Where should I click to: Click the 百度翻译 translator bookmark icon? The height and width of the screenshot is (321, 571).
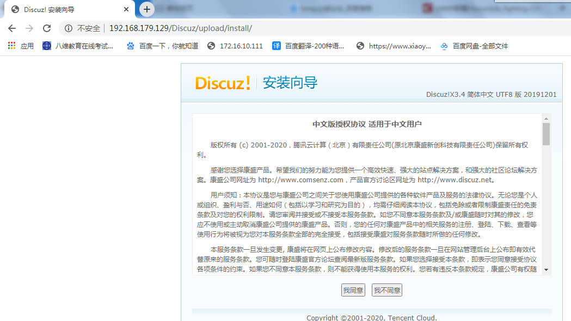pos(277,46)
